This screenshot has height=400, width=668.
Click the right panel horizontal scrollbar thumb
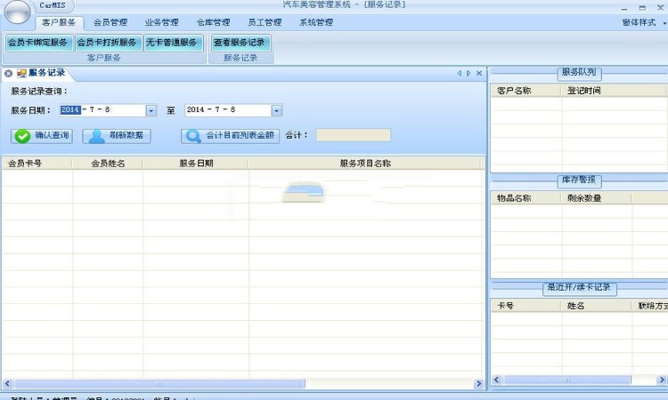coord(566,380)
